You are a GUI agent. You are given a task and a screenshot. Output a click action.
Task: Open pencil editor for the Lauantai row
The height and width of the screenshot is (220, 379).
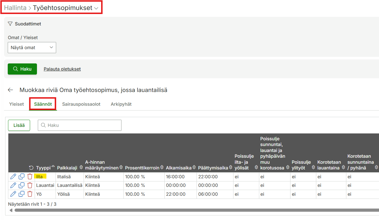(x=13, y=185)
